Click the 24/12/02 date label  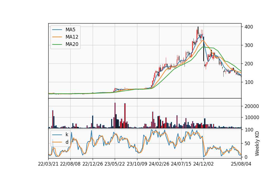point(204,164)
